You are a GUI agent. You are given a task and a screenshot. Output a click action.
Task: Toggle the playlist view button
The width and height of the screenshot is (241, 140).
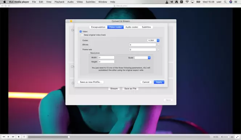point(24,137)
